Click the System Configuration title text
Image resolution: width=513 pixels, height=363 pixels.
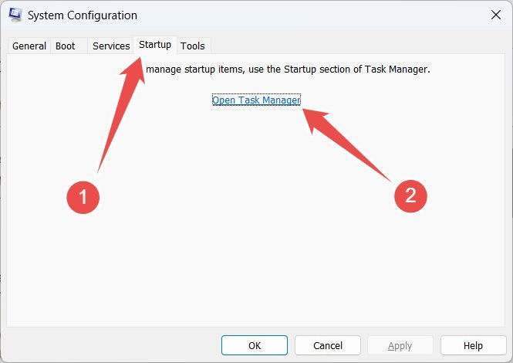[83, 15]
